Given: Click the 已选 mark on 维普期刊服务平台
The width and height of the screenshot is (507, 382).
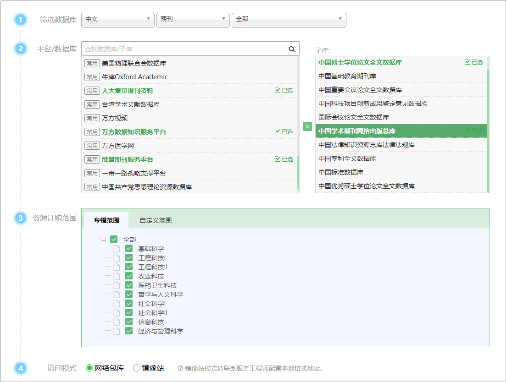Looking at the screenshot, I should 284,159.
